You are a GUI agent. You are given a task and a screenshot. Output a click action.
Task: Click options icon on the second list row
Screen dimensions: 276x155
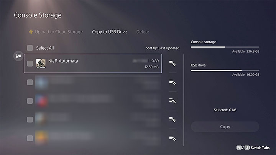coord(172,82)
